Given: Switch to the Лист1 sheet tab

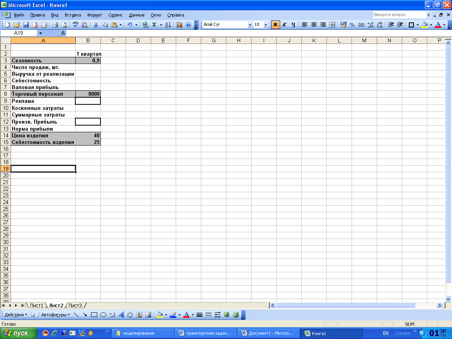Looking at the screenshot, I should (37, 305).
